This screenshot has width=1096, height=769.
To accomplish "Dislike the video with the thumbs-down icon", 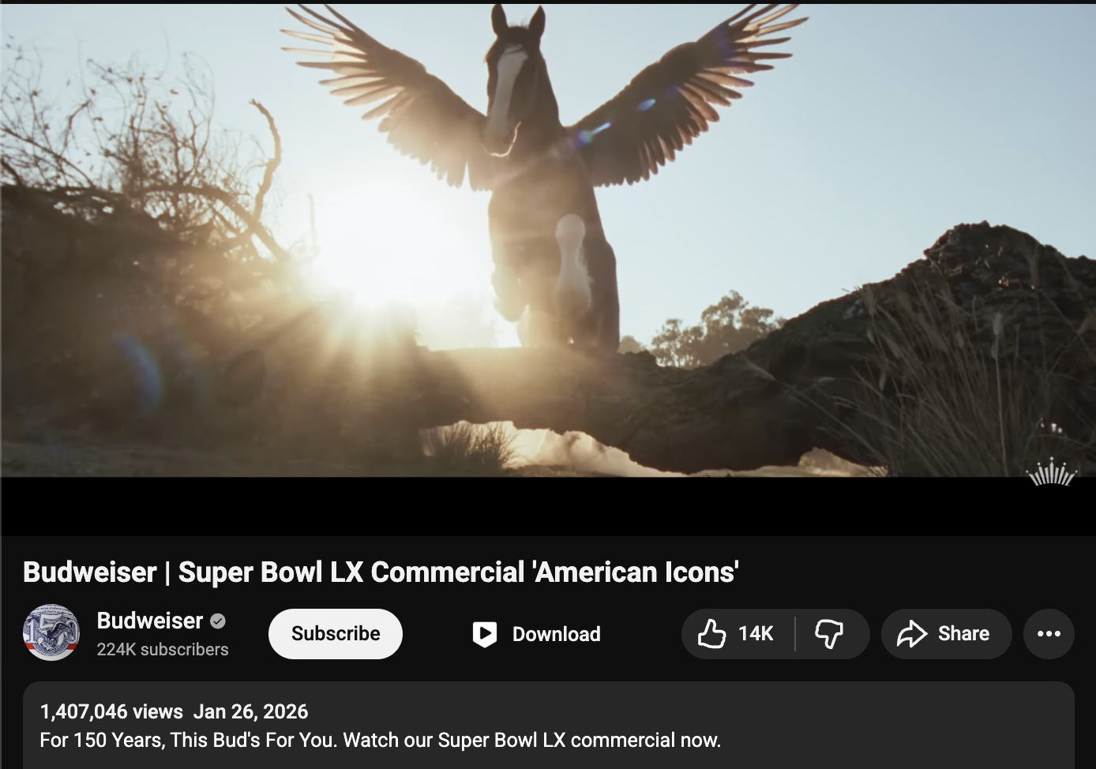I will [829, 634].
